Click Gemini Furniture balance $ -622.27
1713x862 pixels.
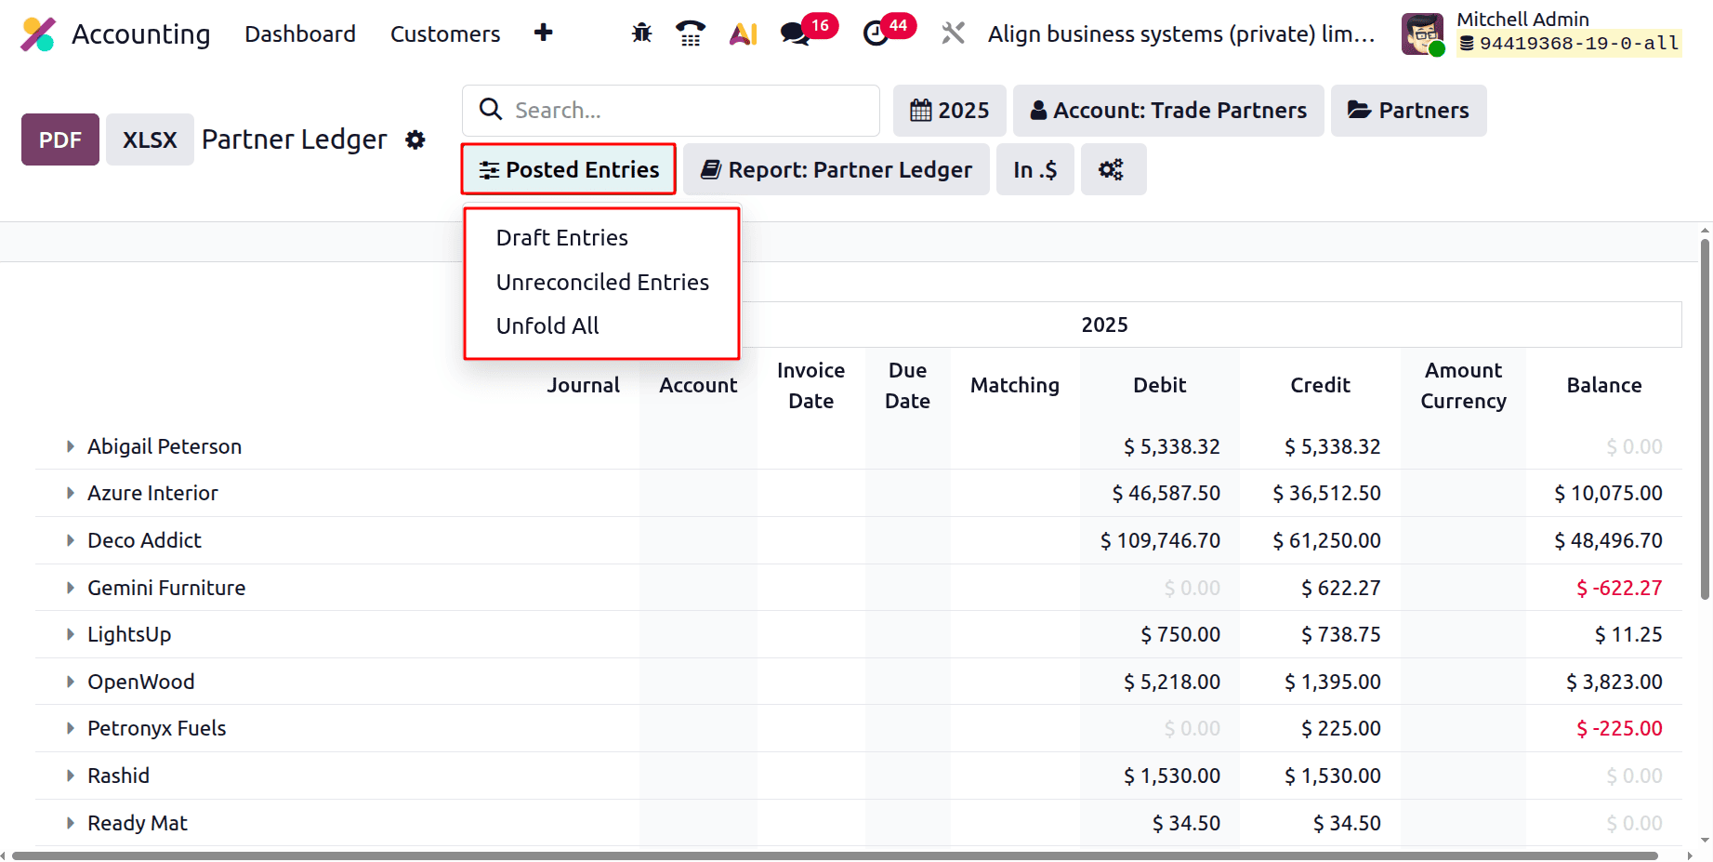[x=1619, y=588]
